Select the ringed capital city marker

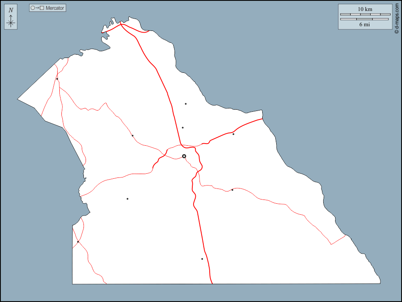click(184, 156)
